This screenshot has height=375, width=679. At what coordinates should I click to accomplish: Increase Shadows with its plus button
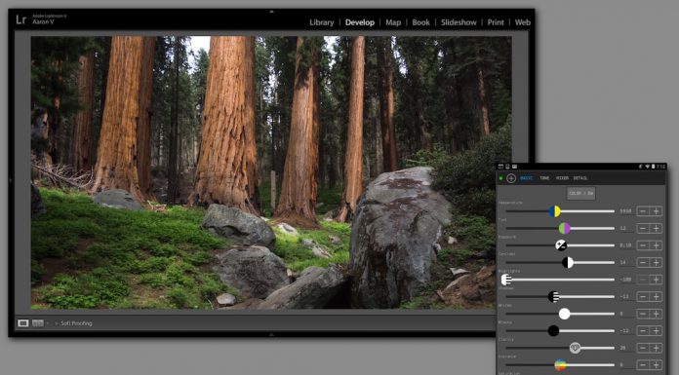pos(656,297)
